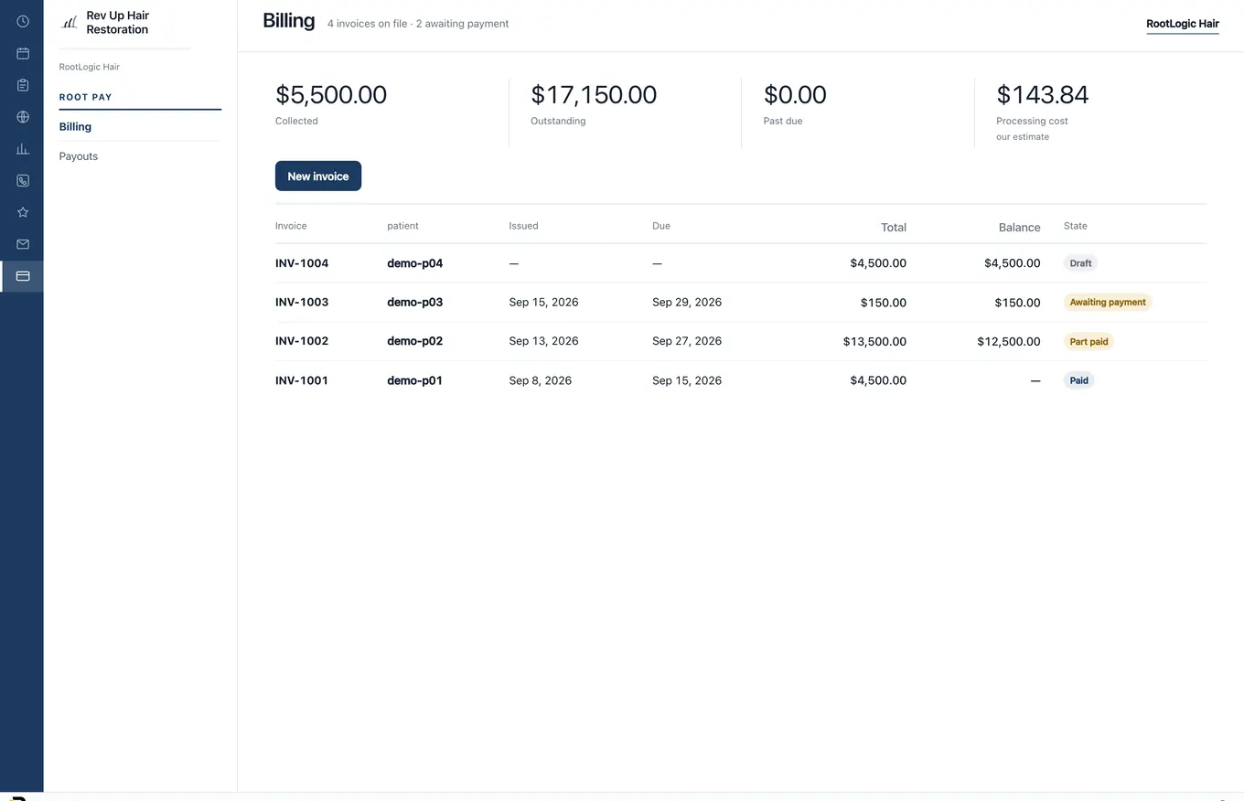Open the bar chart icon in the sidebar
This screenshot has width=1244, height=801.
click(x=23, y=149)
